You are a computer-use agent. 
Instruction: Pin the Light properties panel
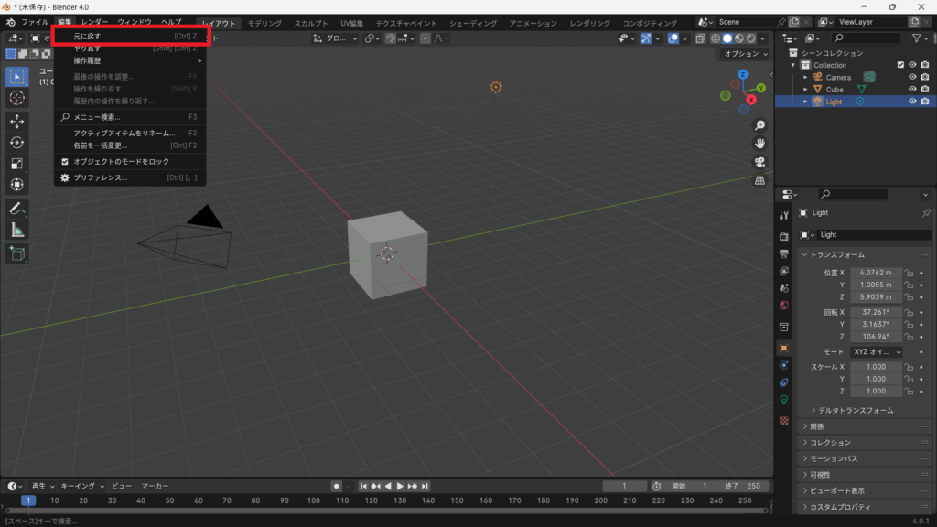pyautogui.click(x=926, y=212)
